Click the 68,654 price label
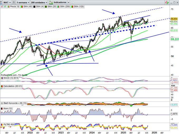Image resolution: width=179 pixels, height=134 pixels. point(174,21)
